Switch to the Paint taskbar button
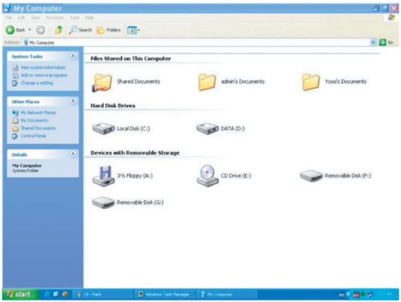401x302 pixels. point(103,295)
